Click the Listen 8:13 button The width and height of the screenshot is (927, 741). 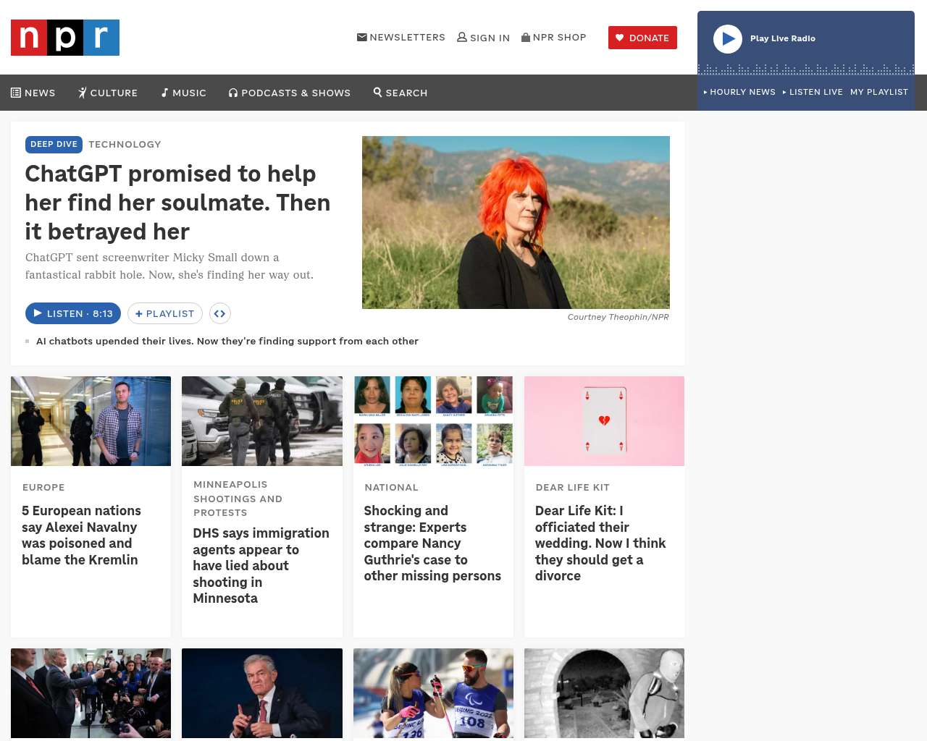[x=73, y=313]
